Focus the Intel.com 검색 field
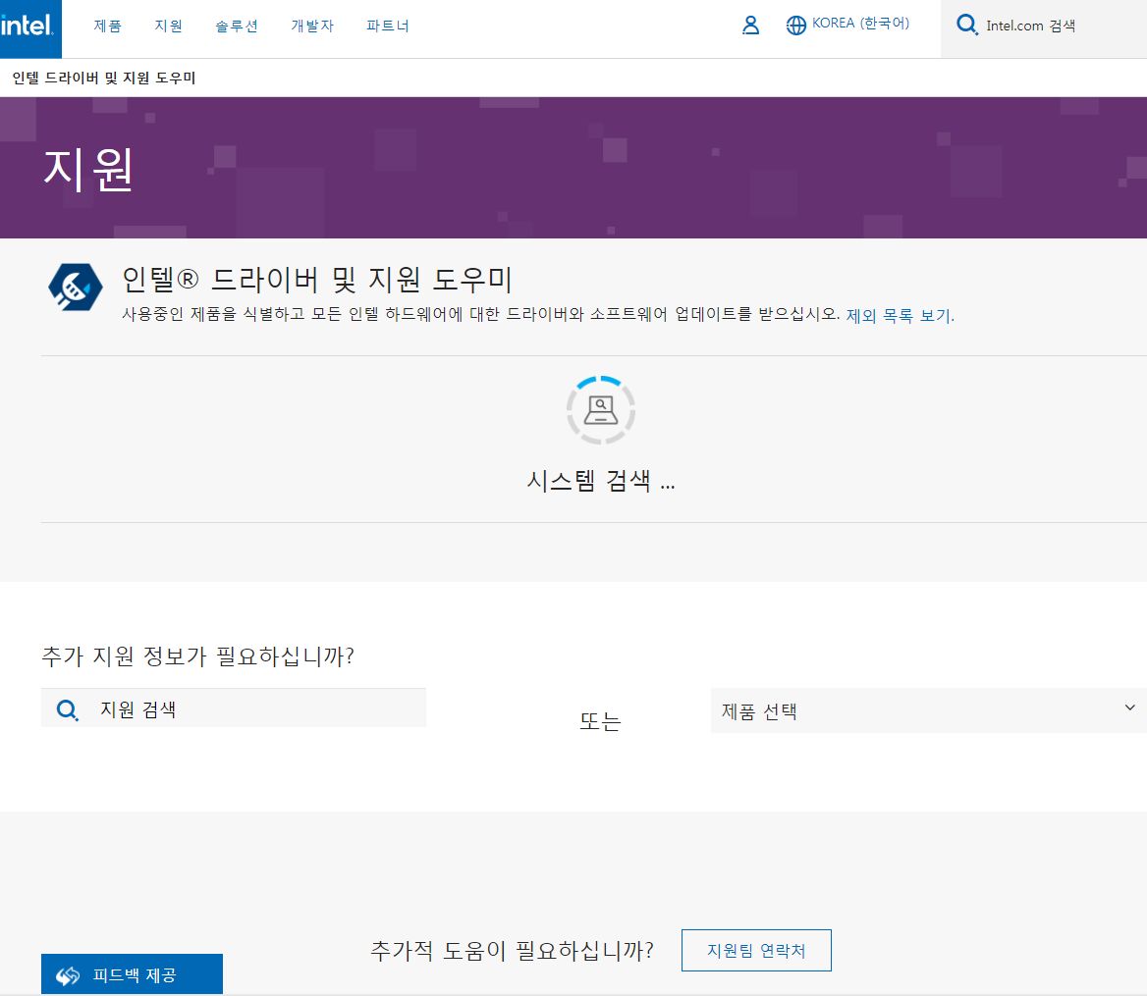 point(1044,28)
